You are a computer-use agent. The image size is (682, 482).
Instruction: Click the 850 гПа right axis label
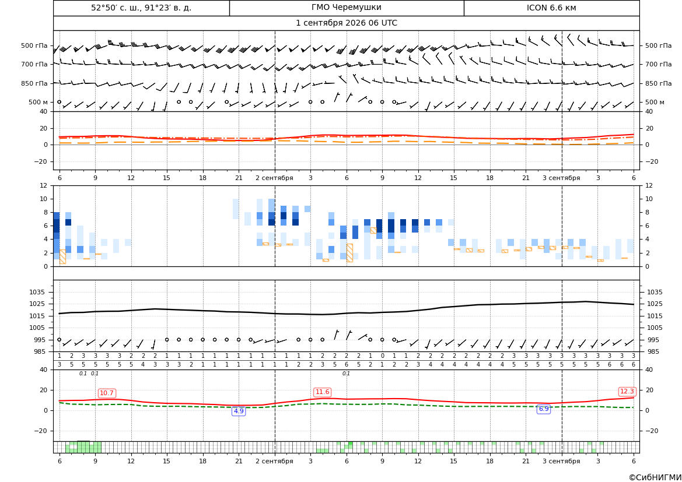(659, 83)
